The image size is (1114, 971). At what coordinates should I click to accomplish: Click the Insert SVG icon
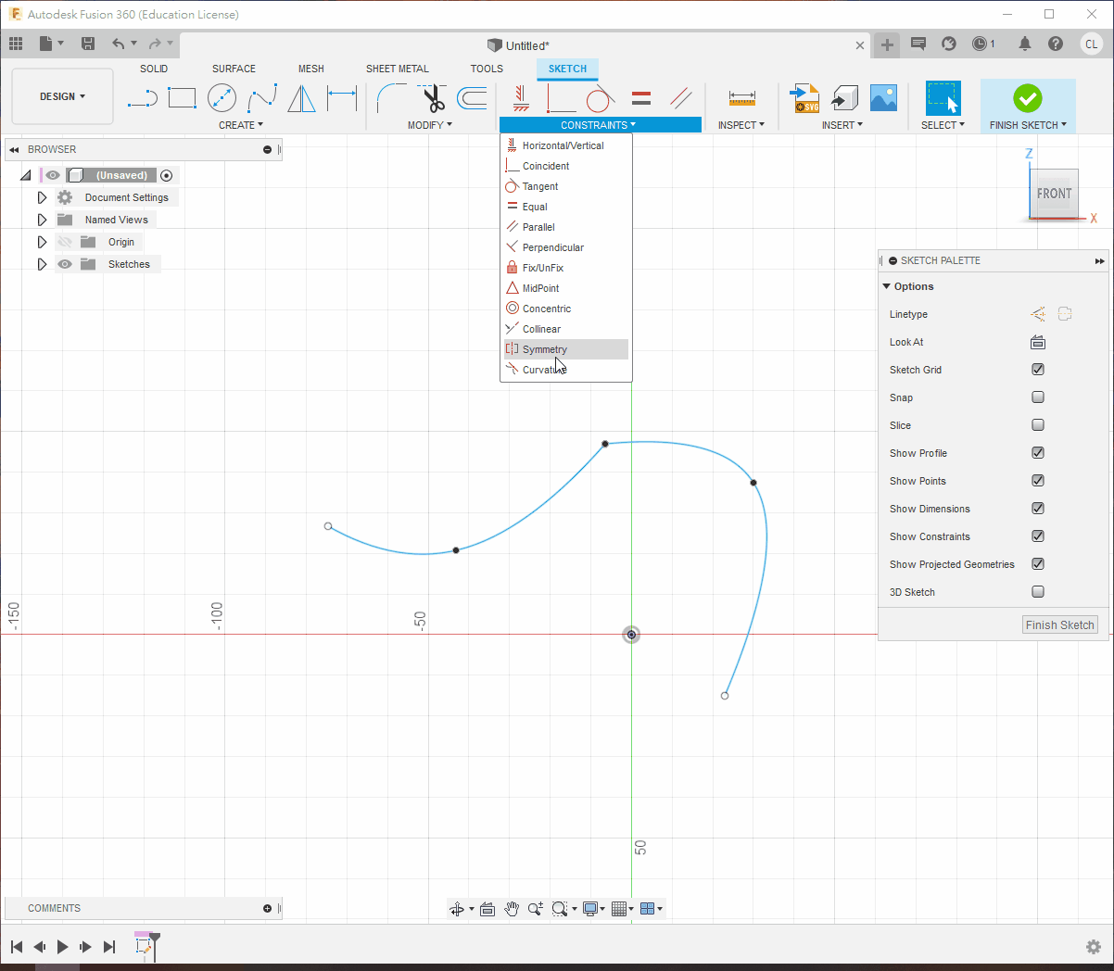click(x=804, y=98)
